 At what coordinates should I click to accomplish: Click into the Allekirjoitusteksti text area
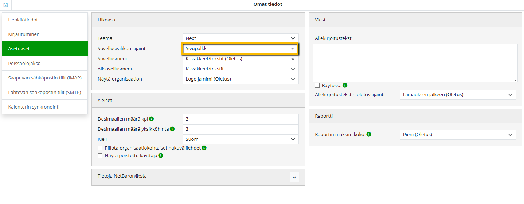[x=415, y=63]
